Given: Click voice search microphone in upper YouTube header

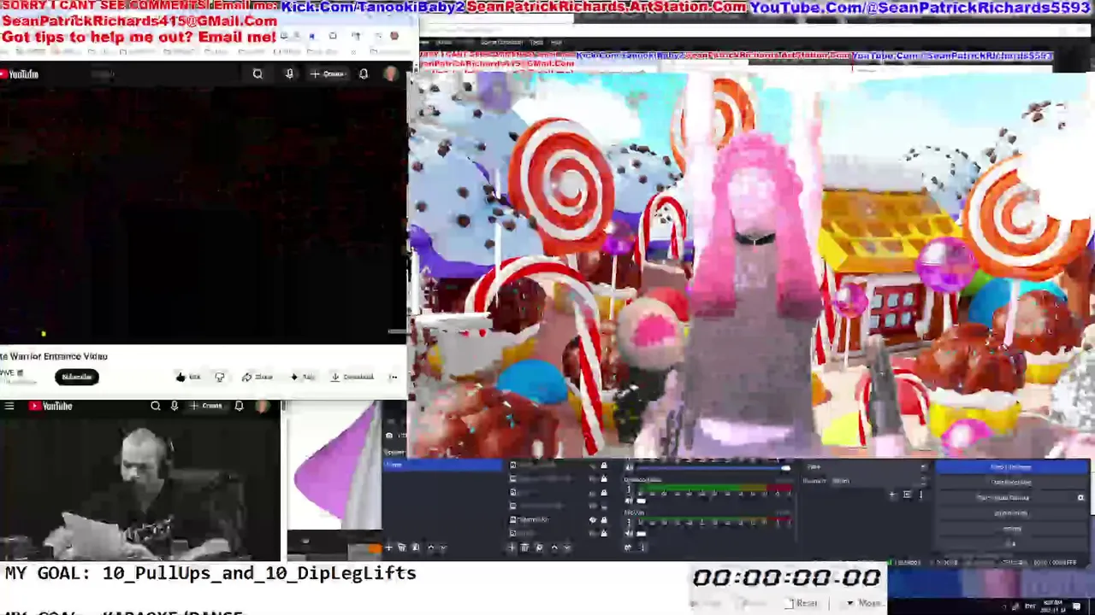Looking at the screenshot, I should tap(289, 74).
